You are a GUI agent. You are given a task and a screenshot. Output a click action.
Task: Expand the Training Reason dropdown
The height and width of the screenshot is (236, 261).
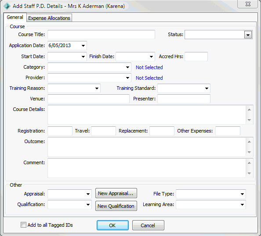pos(97,88)
